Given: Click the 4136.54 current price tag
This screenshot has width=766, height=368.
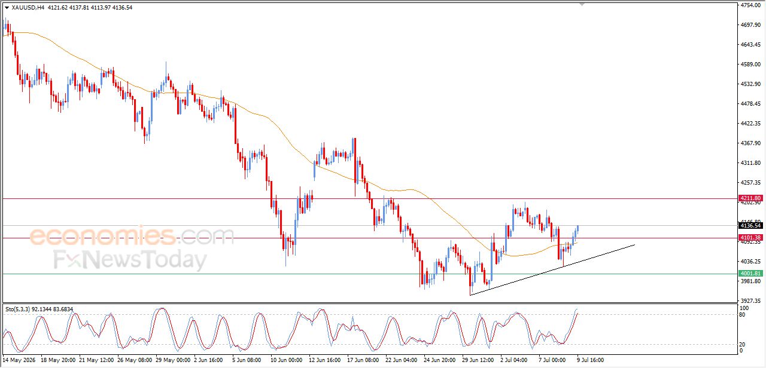Looking at the screenshot, I should tap(750, 225).
